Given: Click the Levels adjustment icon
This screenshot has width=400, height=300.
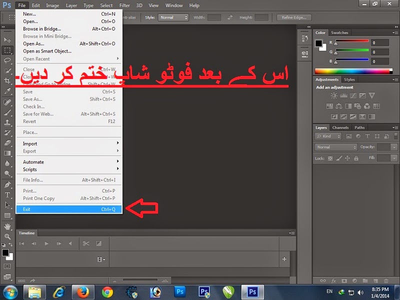Looking at the screenshot, I should tap(343, 95).
